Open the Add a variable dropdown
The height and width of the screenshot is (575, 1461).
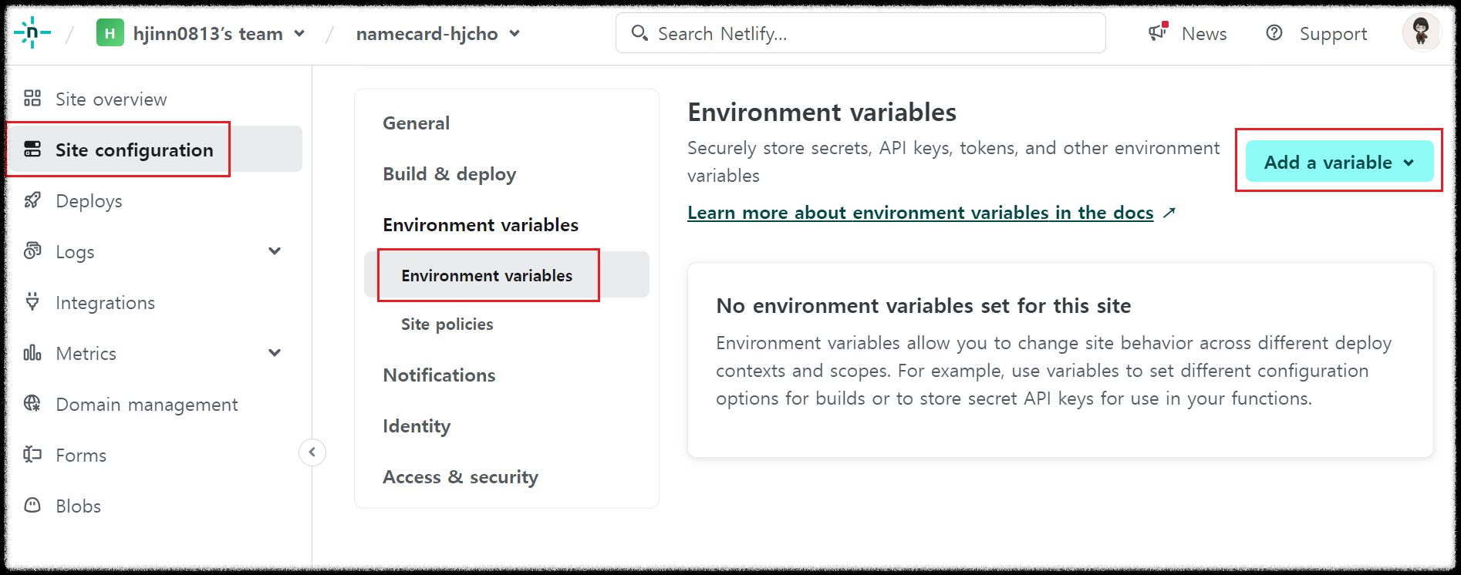click(x=1339, y=162)
